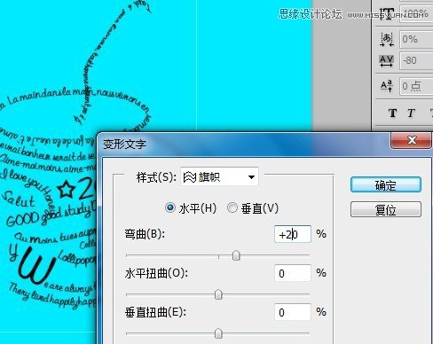This screenshot has width=433, height=344.
Task: Click the 复位 (Reset) button
Action: click(386, 209)
